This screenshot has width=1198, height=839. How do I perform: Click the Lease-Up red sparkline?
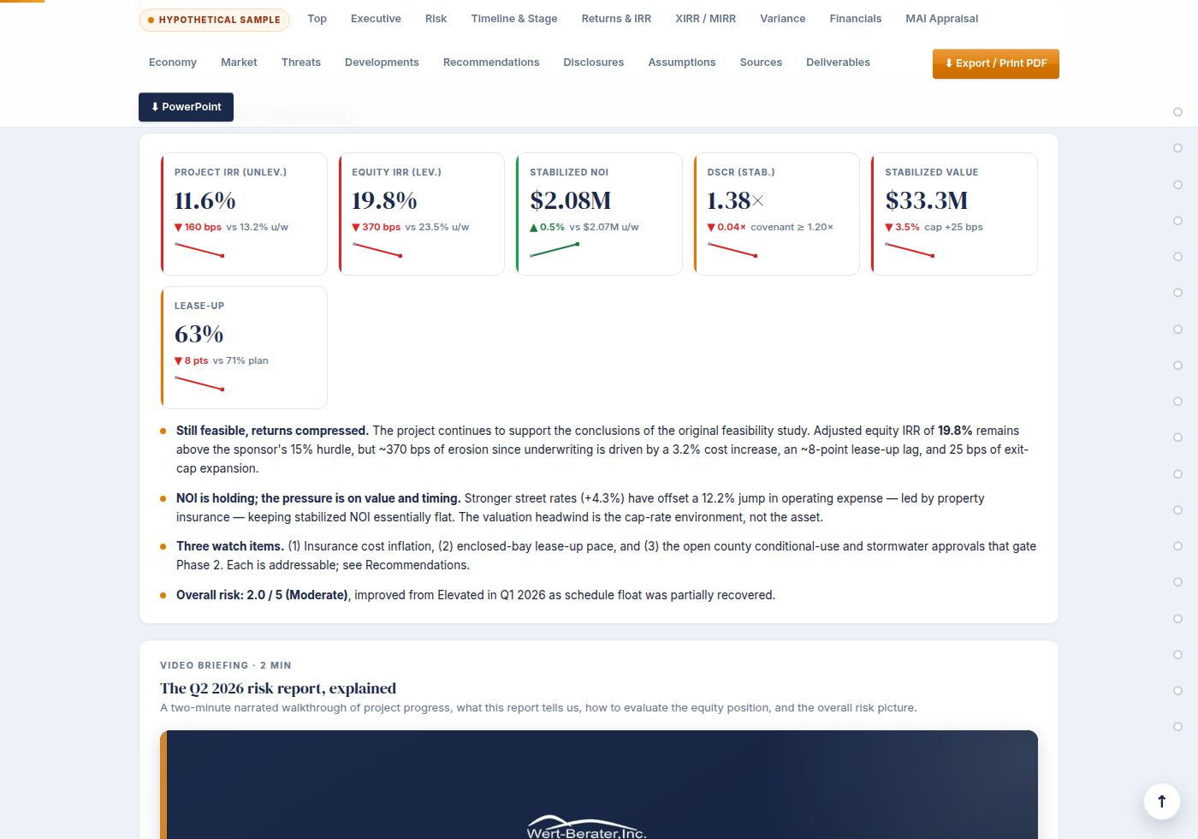199,384
